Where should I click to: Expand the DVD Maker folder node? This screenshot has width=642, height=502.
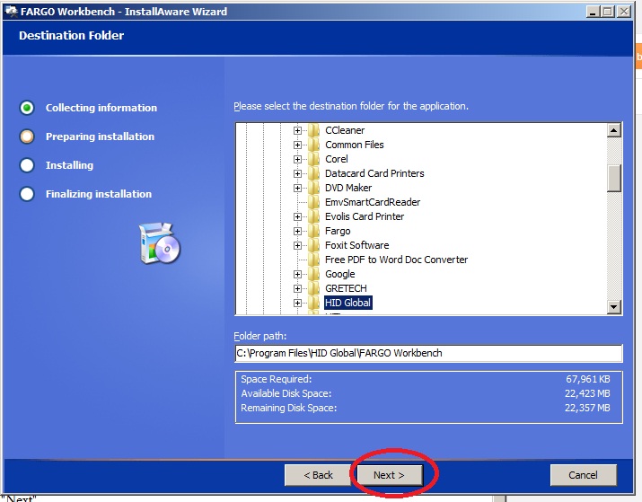click(x=298, y=188)
